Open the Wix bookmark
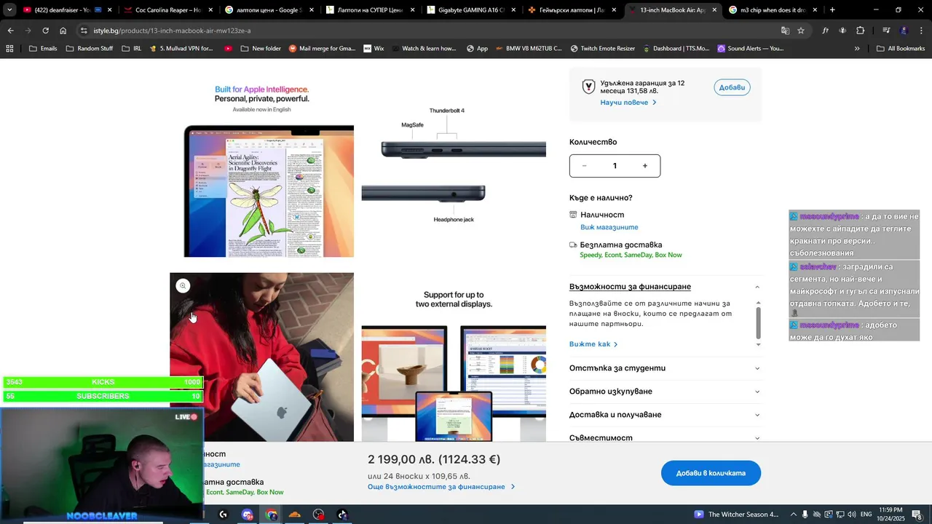Image resolution: width=932 pixels, height=524 pixels. click(x=373, y=49)
